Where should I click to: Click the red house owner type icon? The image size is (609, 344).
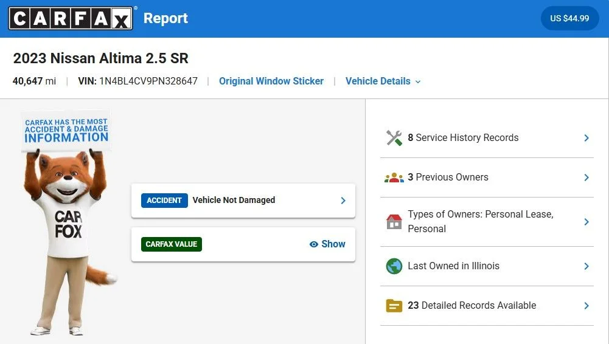(x=394, y=222)
